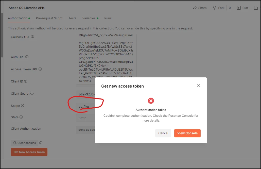Click the fork count 0
Viewport: 261px width, 169px height.
(x=230, y=8)
